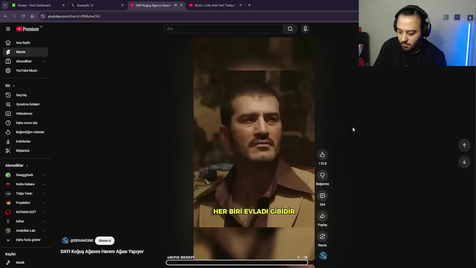Reload the page
The width and height of the screenshot is (476, 268).
[23, 16]
